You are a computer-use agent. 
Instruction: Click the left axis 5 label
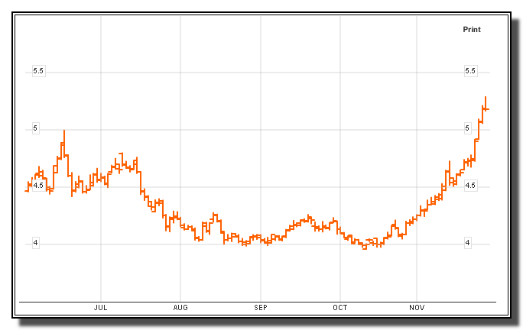pos(35,128)
